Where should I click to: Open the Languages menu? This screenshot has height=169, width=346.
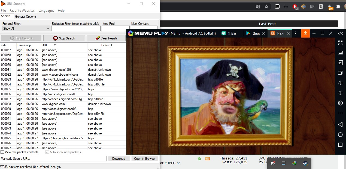pos(46,11)
